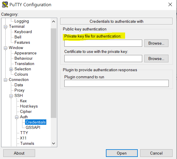Image resolution: width=177 pixels, height=159 pixels.
Task: Browse for the certificate file
Action: [x=156, y=59]
